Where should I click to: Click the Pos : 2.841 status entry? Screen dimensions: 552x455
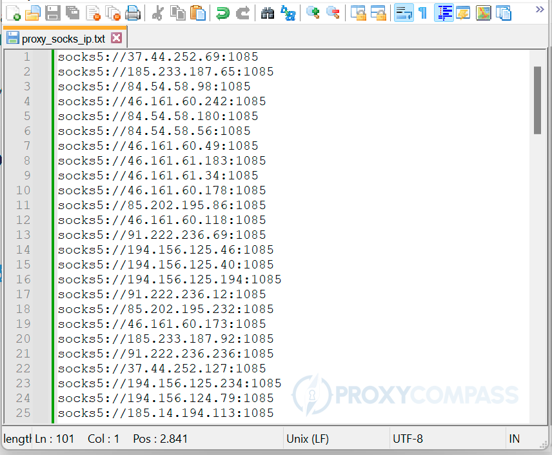160,439
